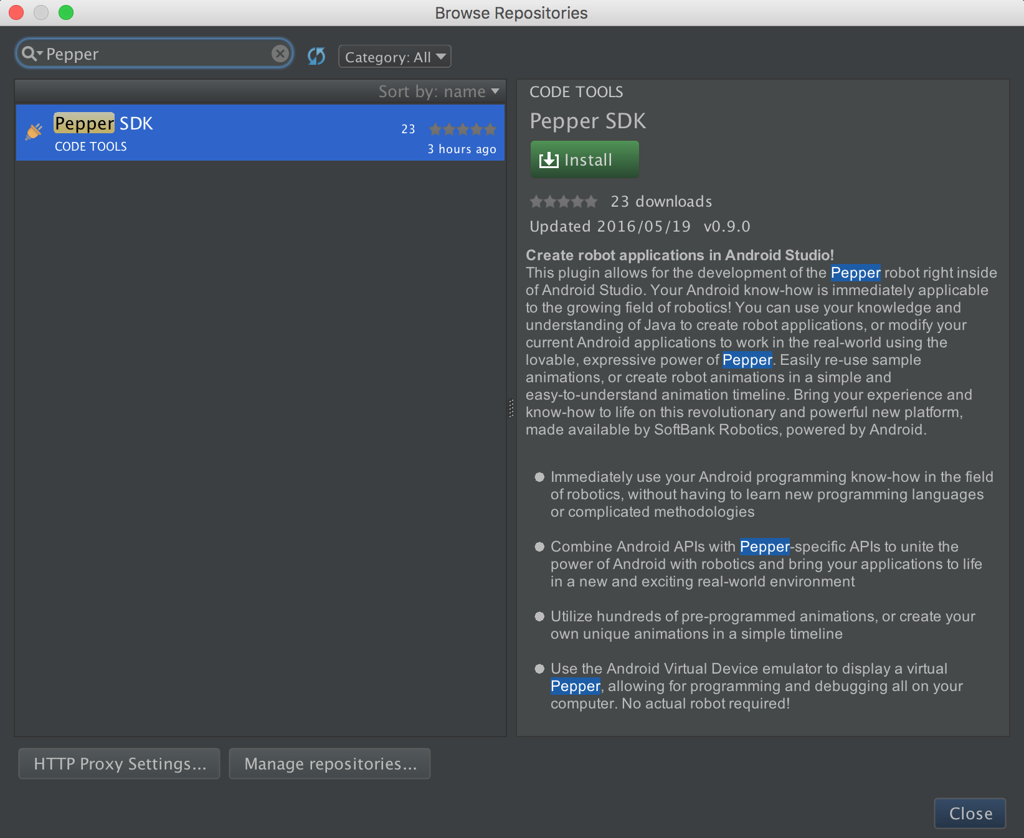Click the "v0.9.0" version text
The width and height of the screenshot is (1024, 838).
click(727, 227)
